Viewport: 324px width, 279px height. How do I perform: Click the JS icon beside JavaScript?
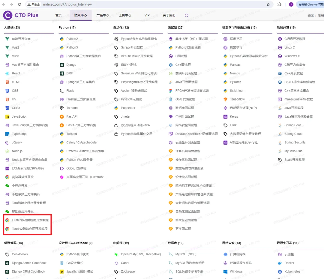(x=7, y=117)
